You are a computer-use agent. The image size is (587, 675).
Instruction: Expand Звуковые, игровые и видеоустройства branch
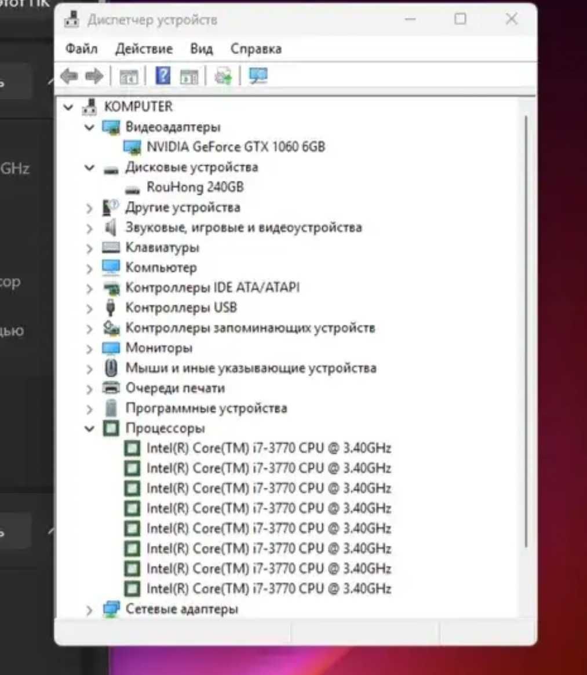coord(89,228)
